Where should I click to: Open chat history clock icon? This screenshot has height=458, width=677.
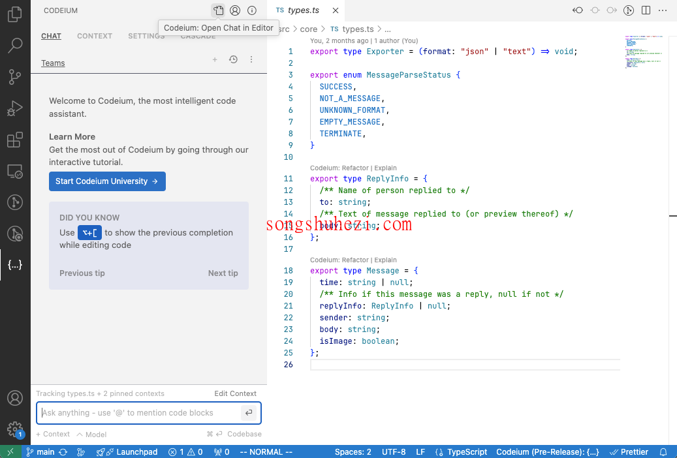pos(233,59)
